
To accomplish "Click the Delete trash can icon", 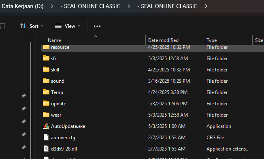I will pyautogui.click(x=2, y=26).
